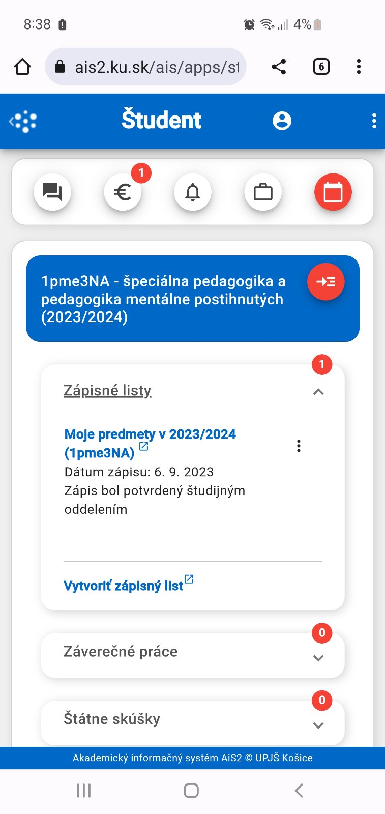Open options menu for Moje predmety

(x=299, y=446)
